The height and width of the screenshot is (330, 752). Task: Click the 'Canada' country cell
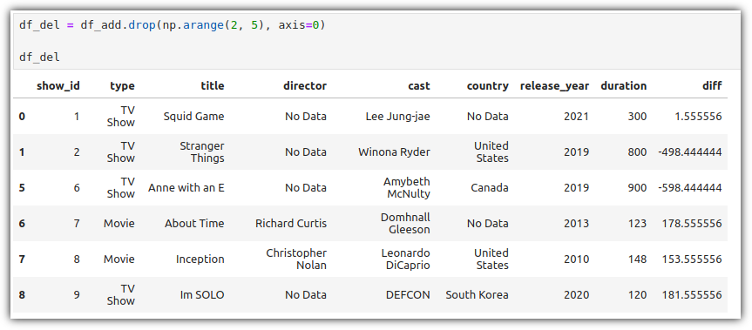pos(489,188)
